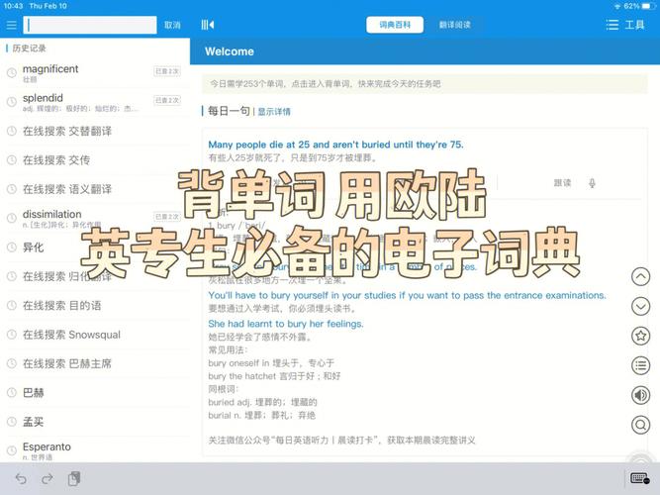Viewport: 660px width, 495px height.
Task: Tap the star favorite icon
Action: [640, 337]
